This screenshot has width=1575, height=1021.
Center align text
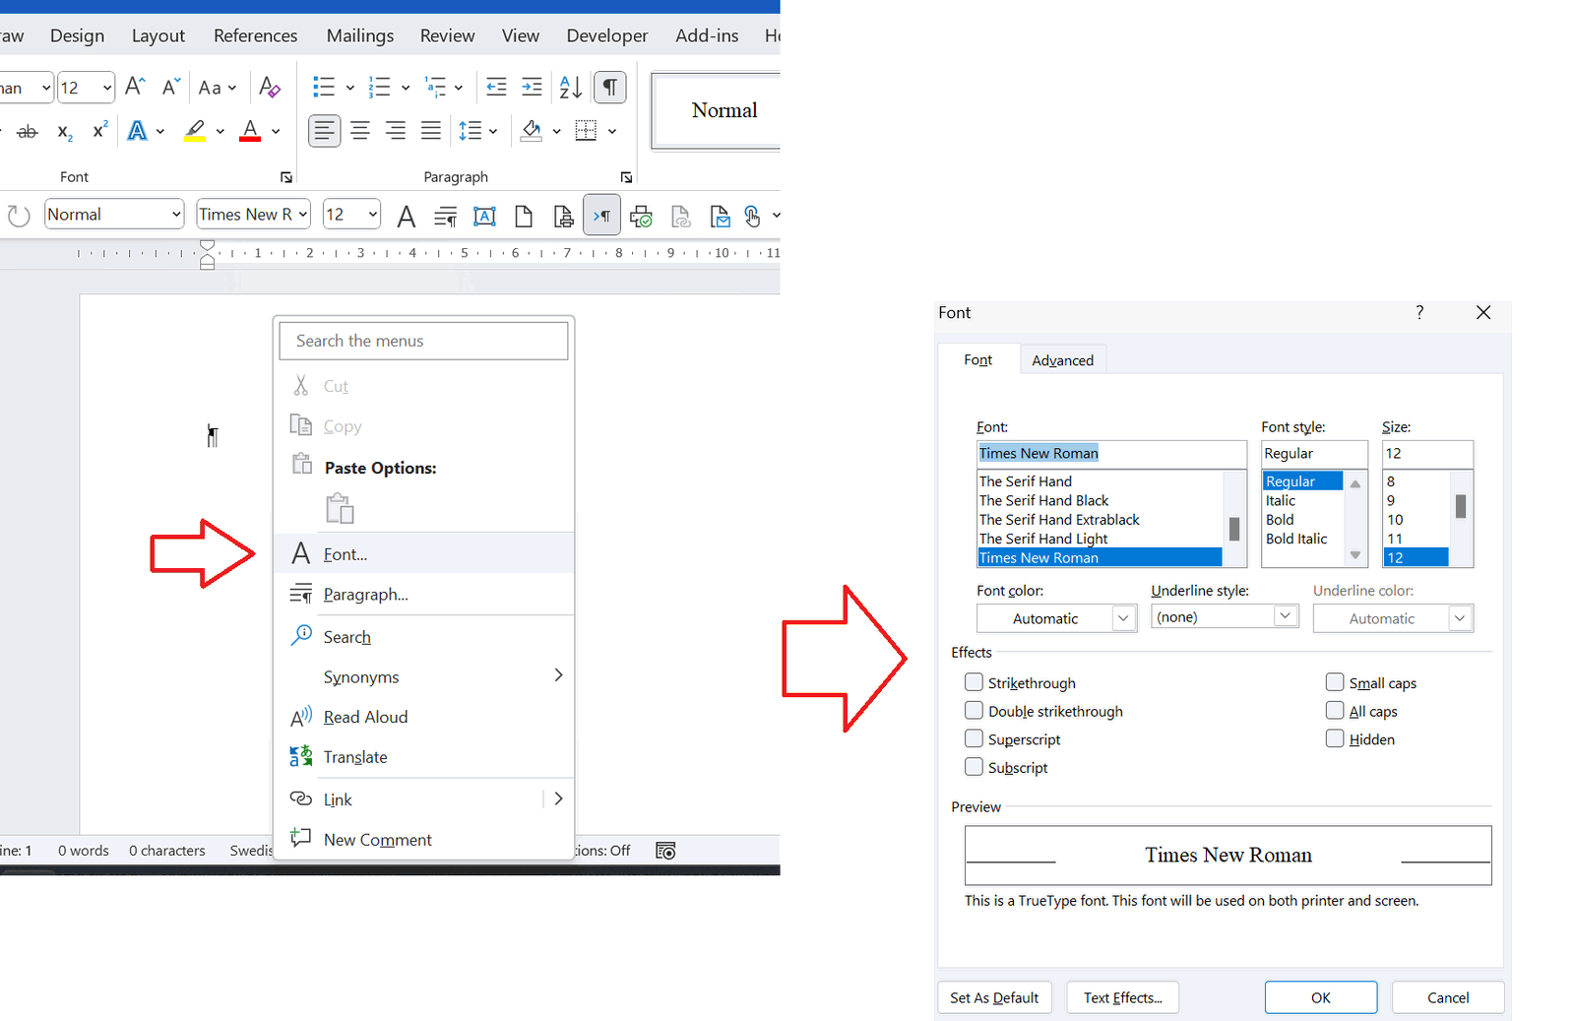point(360,130)
